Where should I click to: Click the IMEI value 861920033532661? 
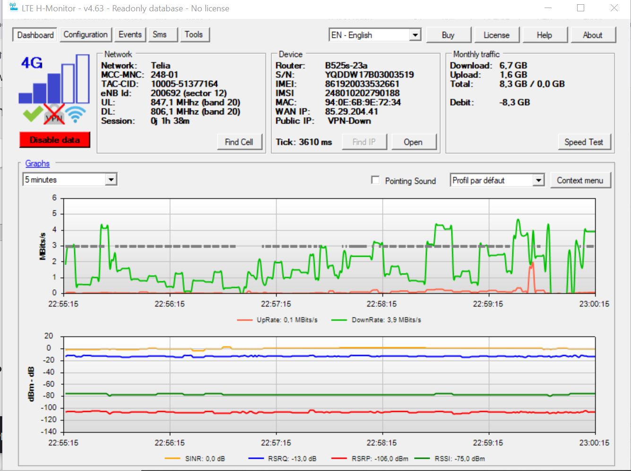click(x=362, y=84)
